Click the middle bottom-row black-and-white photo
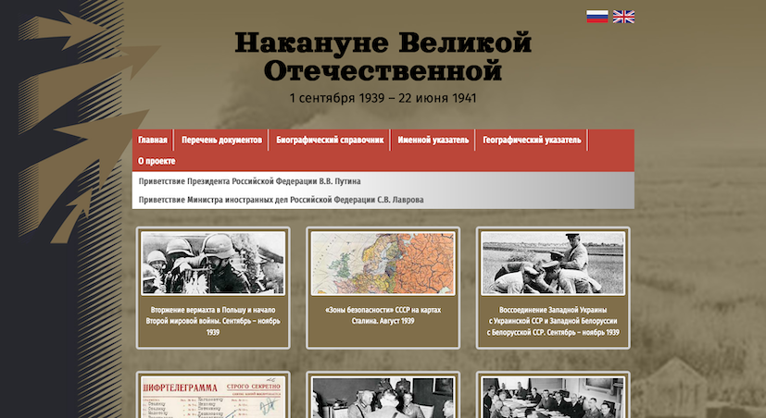The width and height of the screenshot is (766, 418). click(x=383, y=398)
